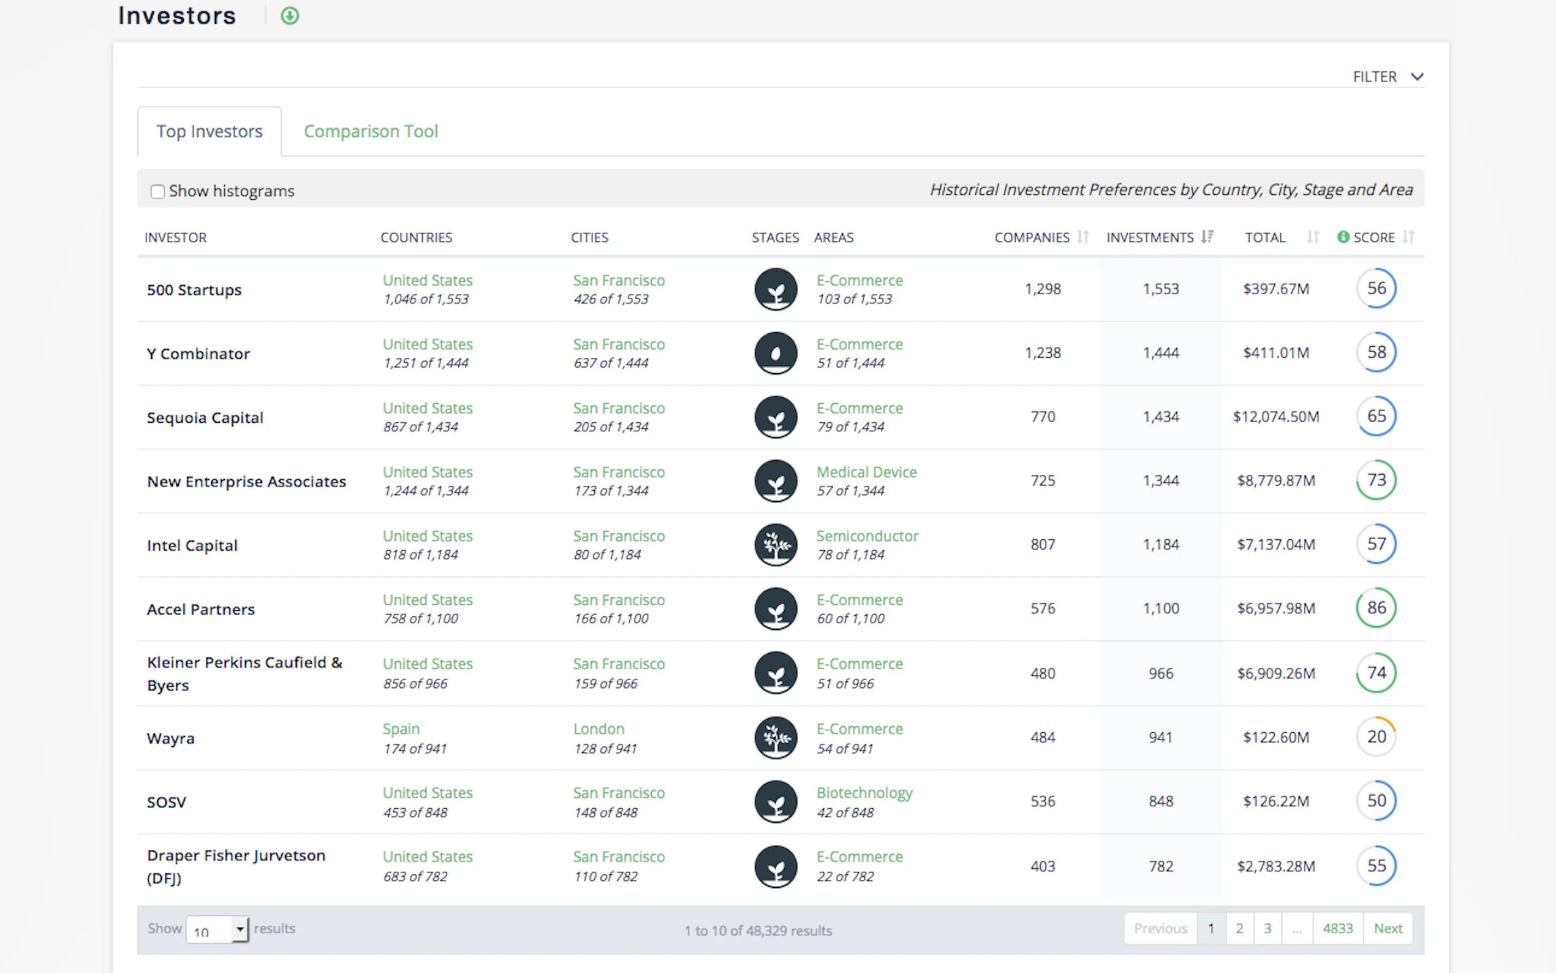Click the stage icon for Intel Capital
The image size is (1556, 973).
776,545
